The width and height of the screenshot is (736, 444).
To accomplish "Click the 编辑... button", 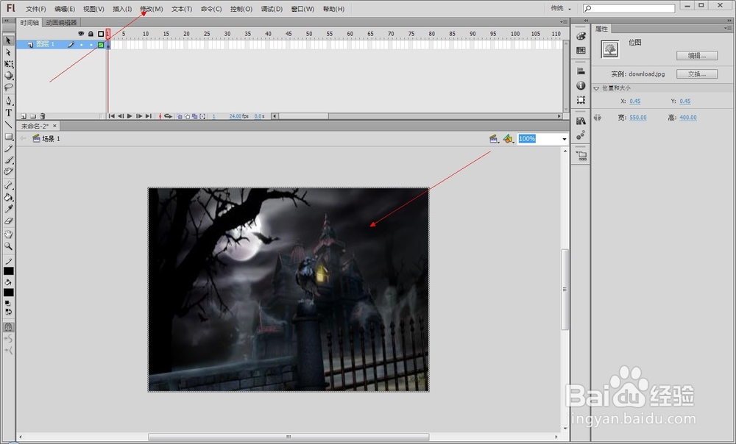I will (x=696, y=55).
